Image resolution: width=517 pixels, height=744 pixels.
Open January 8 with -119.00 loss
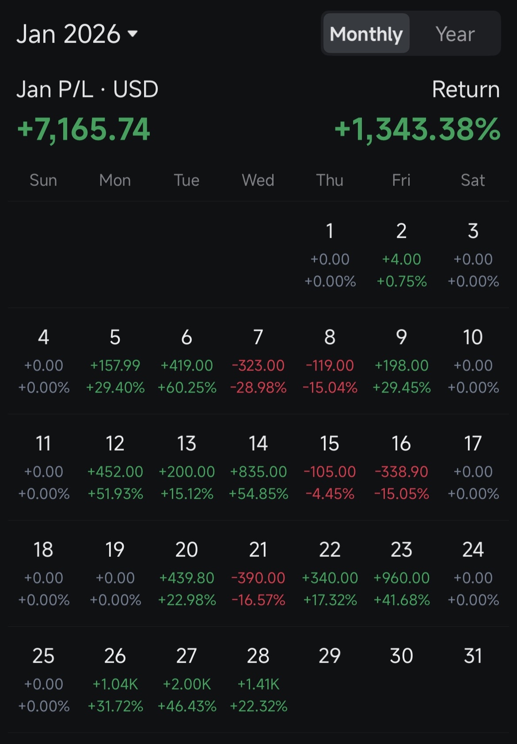tap(330, 361)
